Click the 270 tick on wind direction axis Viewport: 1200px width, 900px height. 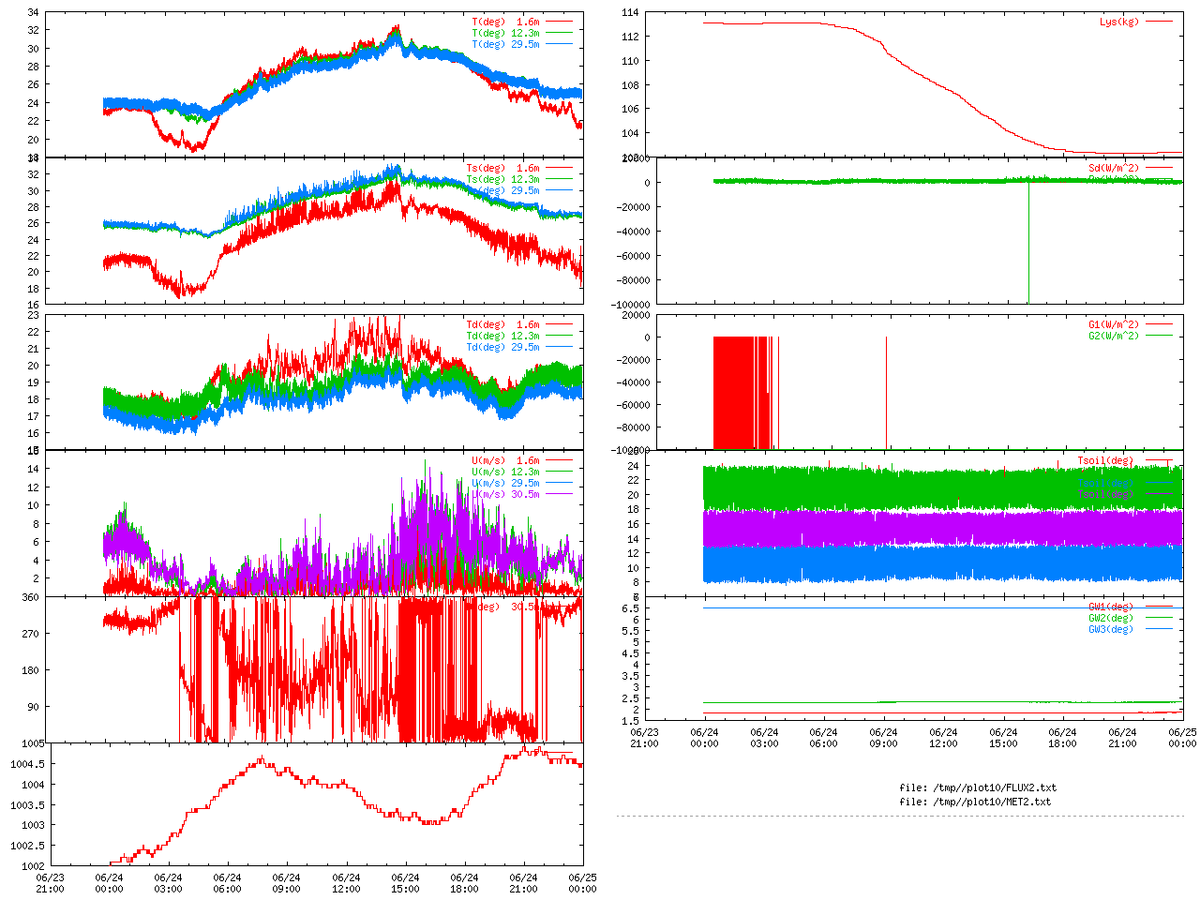pyautogui.click(x=30, y=634)
